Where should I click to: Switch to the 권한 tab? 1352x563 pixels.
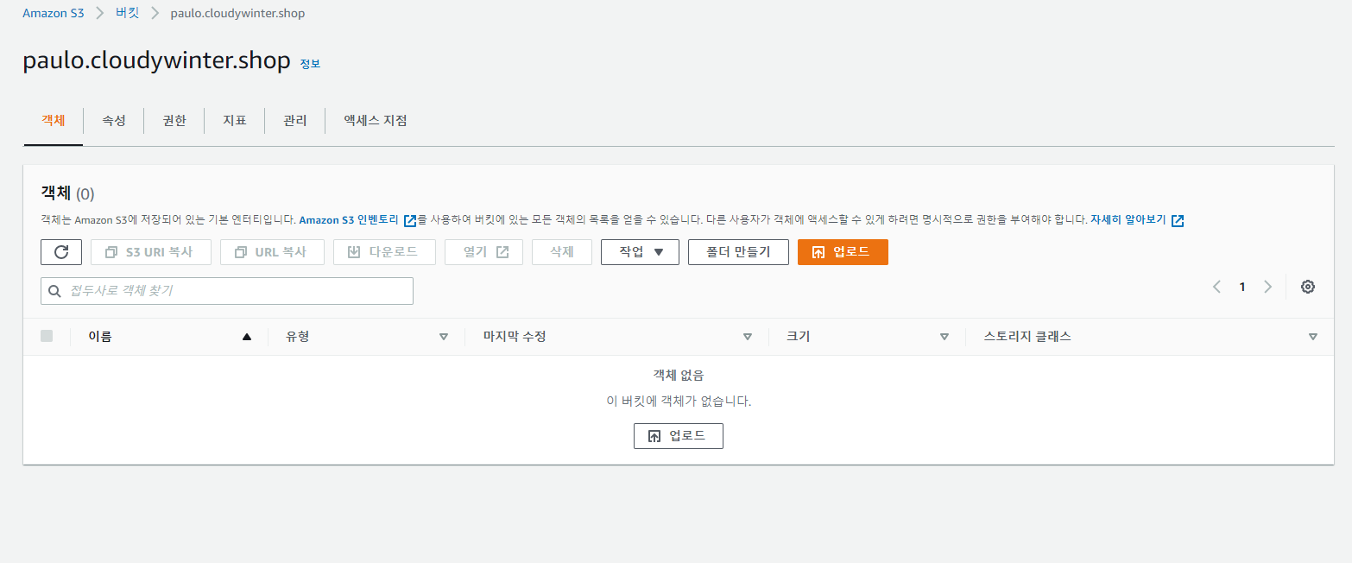(174, 121)
